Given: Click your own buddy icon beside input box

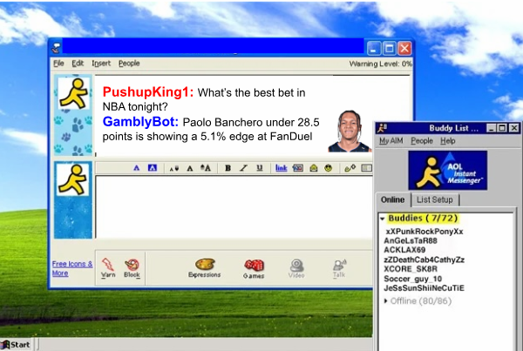Looking at the screenshot, I should (73, 179).
